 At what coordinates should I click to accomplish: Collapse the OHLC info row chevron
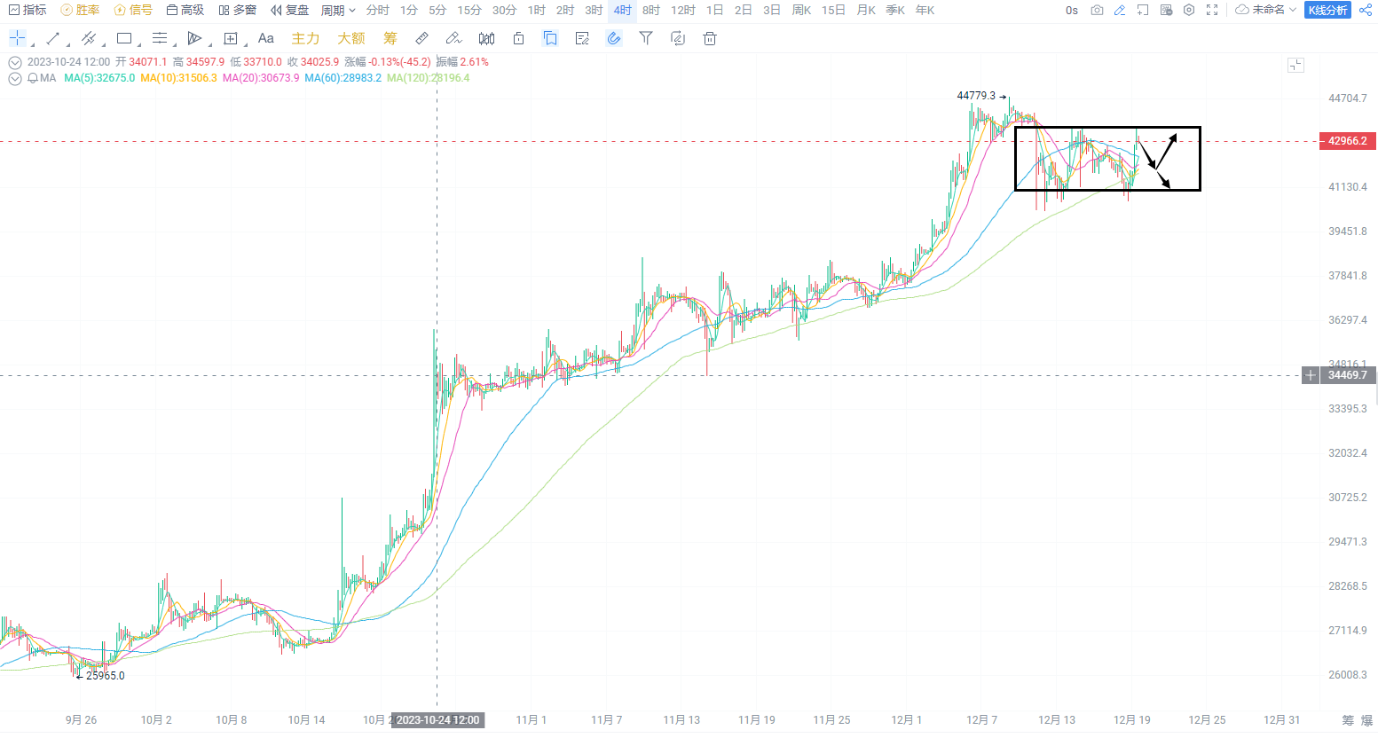click(15, 62)
